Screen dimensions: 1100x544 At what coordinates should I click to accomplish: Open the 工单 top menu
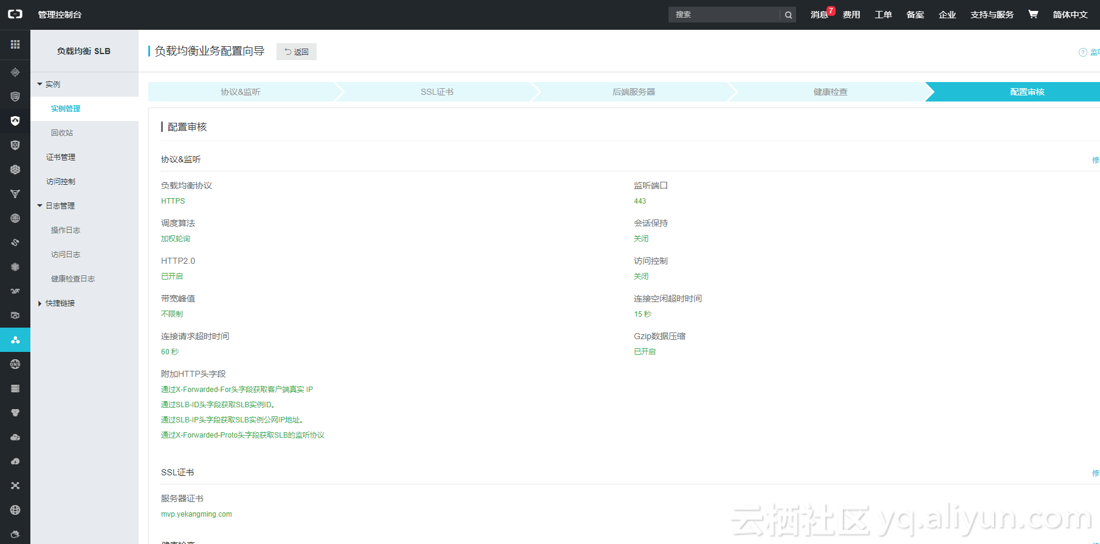(x=883, y=15)
